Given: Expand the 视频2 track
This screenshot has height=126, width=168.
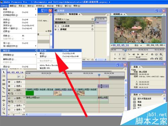Looking at the screenshot, I should [15, 86].
